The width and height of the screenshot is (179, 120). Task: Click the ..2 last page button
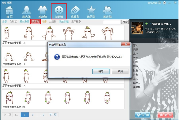click(42, 115)
